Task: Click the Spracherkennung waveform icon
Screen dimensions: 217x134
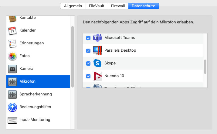Action: pos(12,94)
